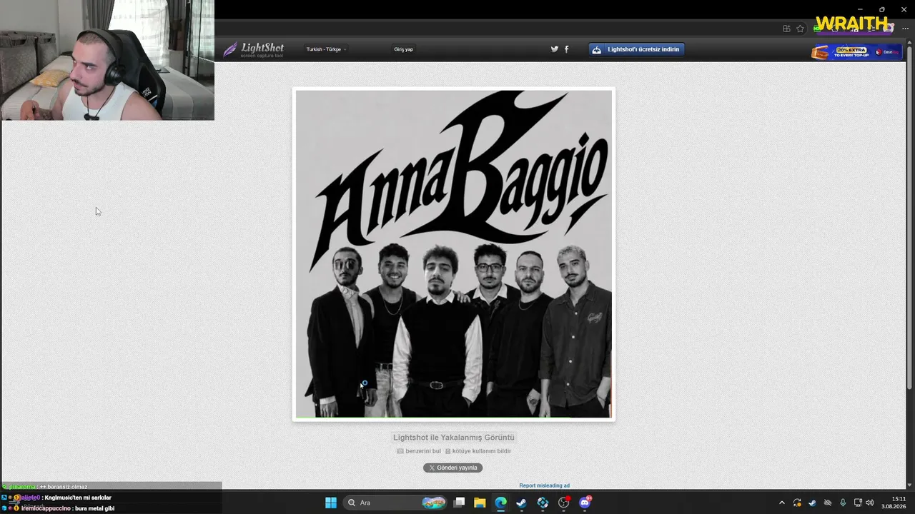Viewport: 915px width, 514px height.
Task: Open the Turkish - Türkçe language dropdown
Action: [x=326, y=49]
